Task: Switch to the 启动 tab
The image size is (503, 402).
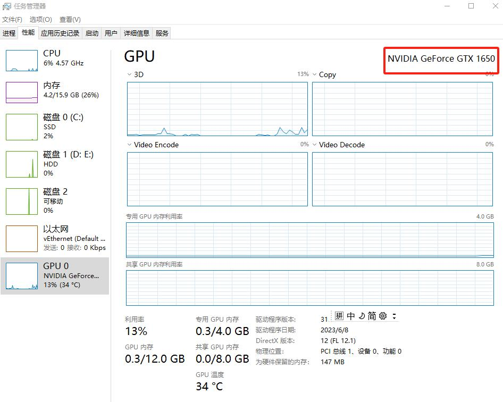Action: coord(92,33)
